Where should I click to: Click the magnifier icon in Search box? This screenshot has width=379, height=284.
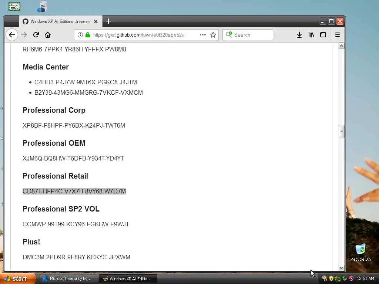pos(229,34)
